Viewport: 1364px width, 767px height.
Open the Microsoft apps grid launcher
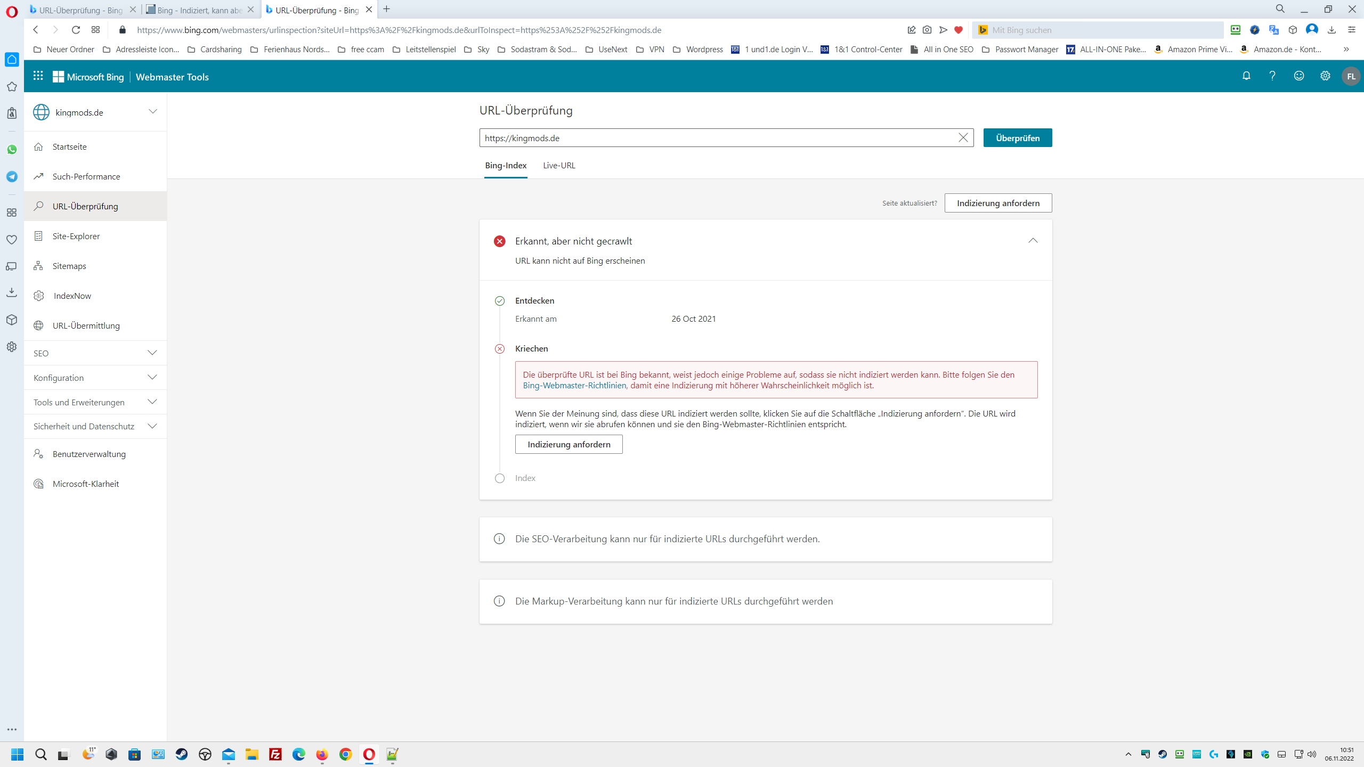[38, 76]
